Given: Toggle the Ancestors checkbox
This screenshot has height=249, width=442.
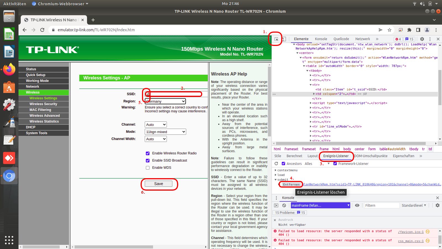Looking at the screenshot, I should point(283,164).
